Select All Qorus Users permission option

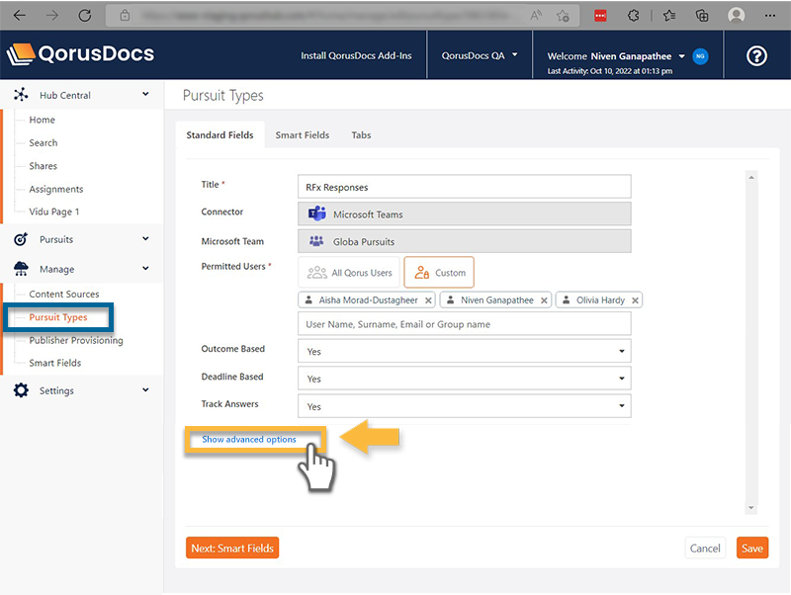pos(349,272)
